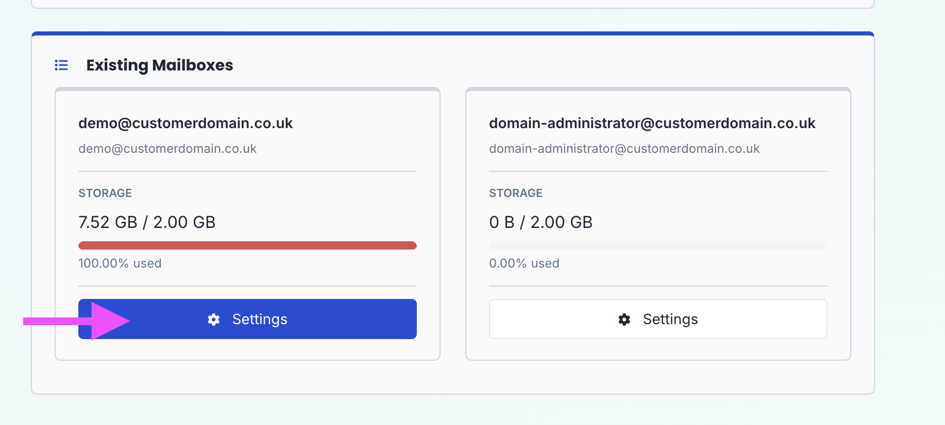Screen dimensions: 945x425
Task: Click the gear icon in demo mailbox Settings
Action: click(213, 320)
